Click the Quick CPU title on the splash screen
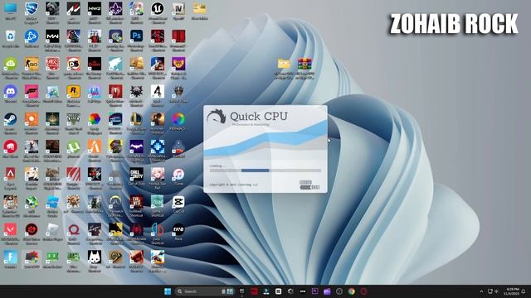The height and width of the screenshot is (298, 531). [259, 116]
